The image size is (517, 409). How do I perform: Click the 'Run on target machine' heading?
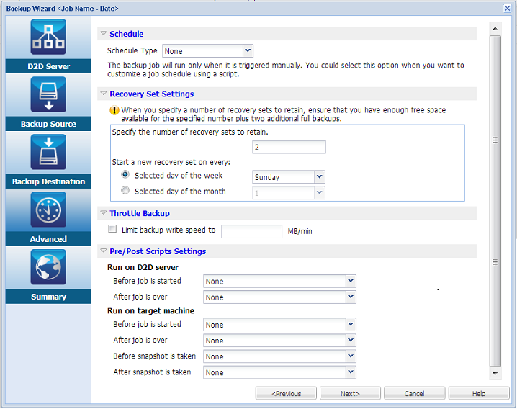[x=150, y=310]
